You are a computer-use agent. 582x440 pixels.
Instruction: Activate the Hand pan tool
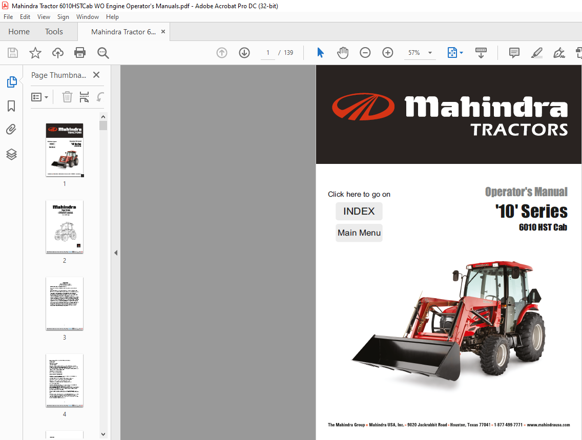(x=343, y=53)
